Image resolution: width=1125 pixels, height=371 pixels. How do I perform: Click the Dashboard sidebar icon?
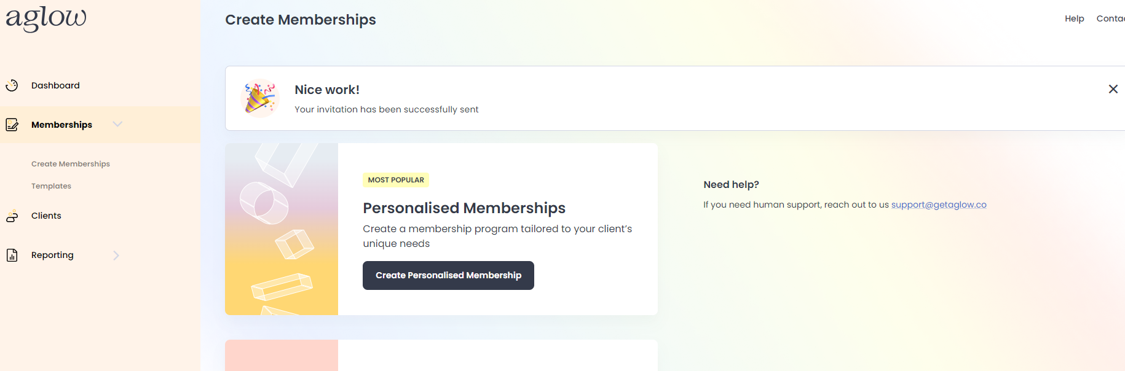coord(12,85)
